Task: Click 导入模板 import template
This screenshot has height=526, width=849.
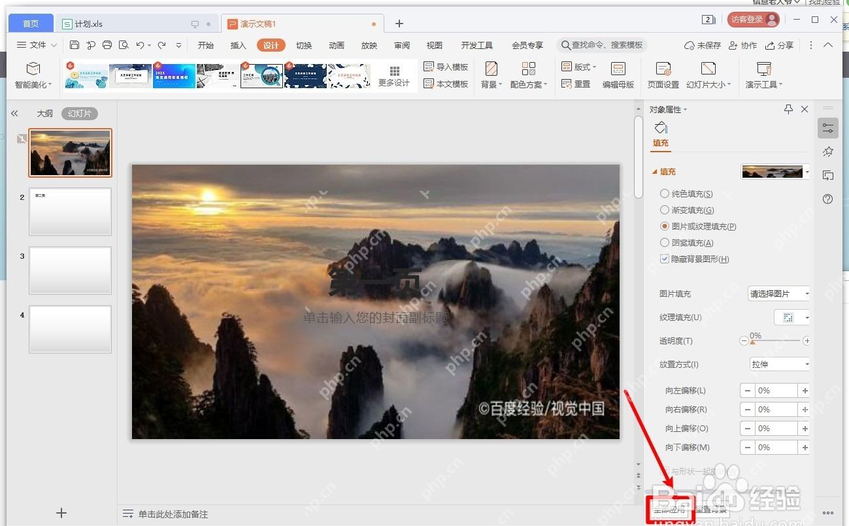Action: [446, 67]
